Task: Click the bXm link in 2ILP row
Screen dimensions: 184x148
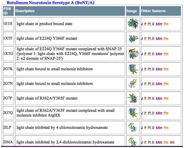Action: (159, 128)
